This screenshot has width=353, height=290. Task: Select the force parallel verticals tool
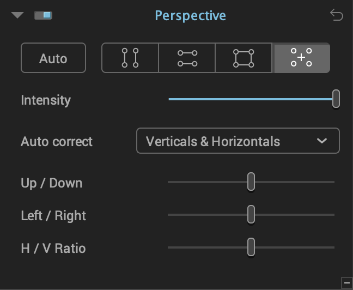[x=130, y=58]
